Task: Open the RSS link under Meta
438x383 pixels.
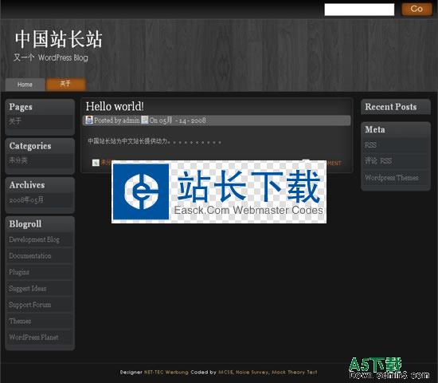Action: pos(370,145)
